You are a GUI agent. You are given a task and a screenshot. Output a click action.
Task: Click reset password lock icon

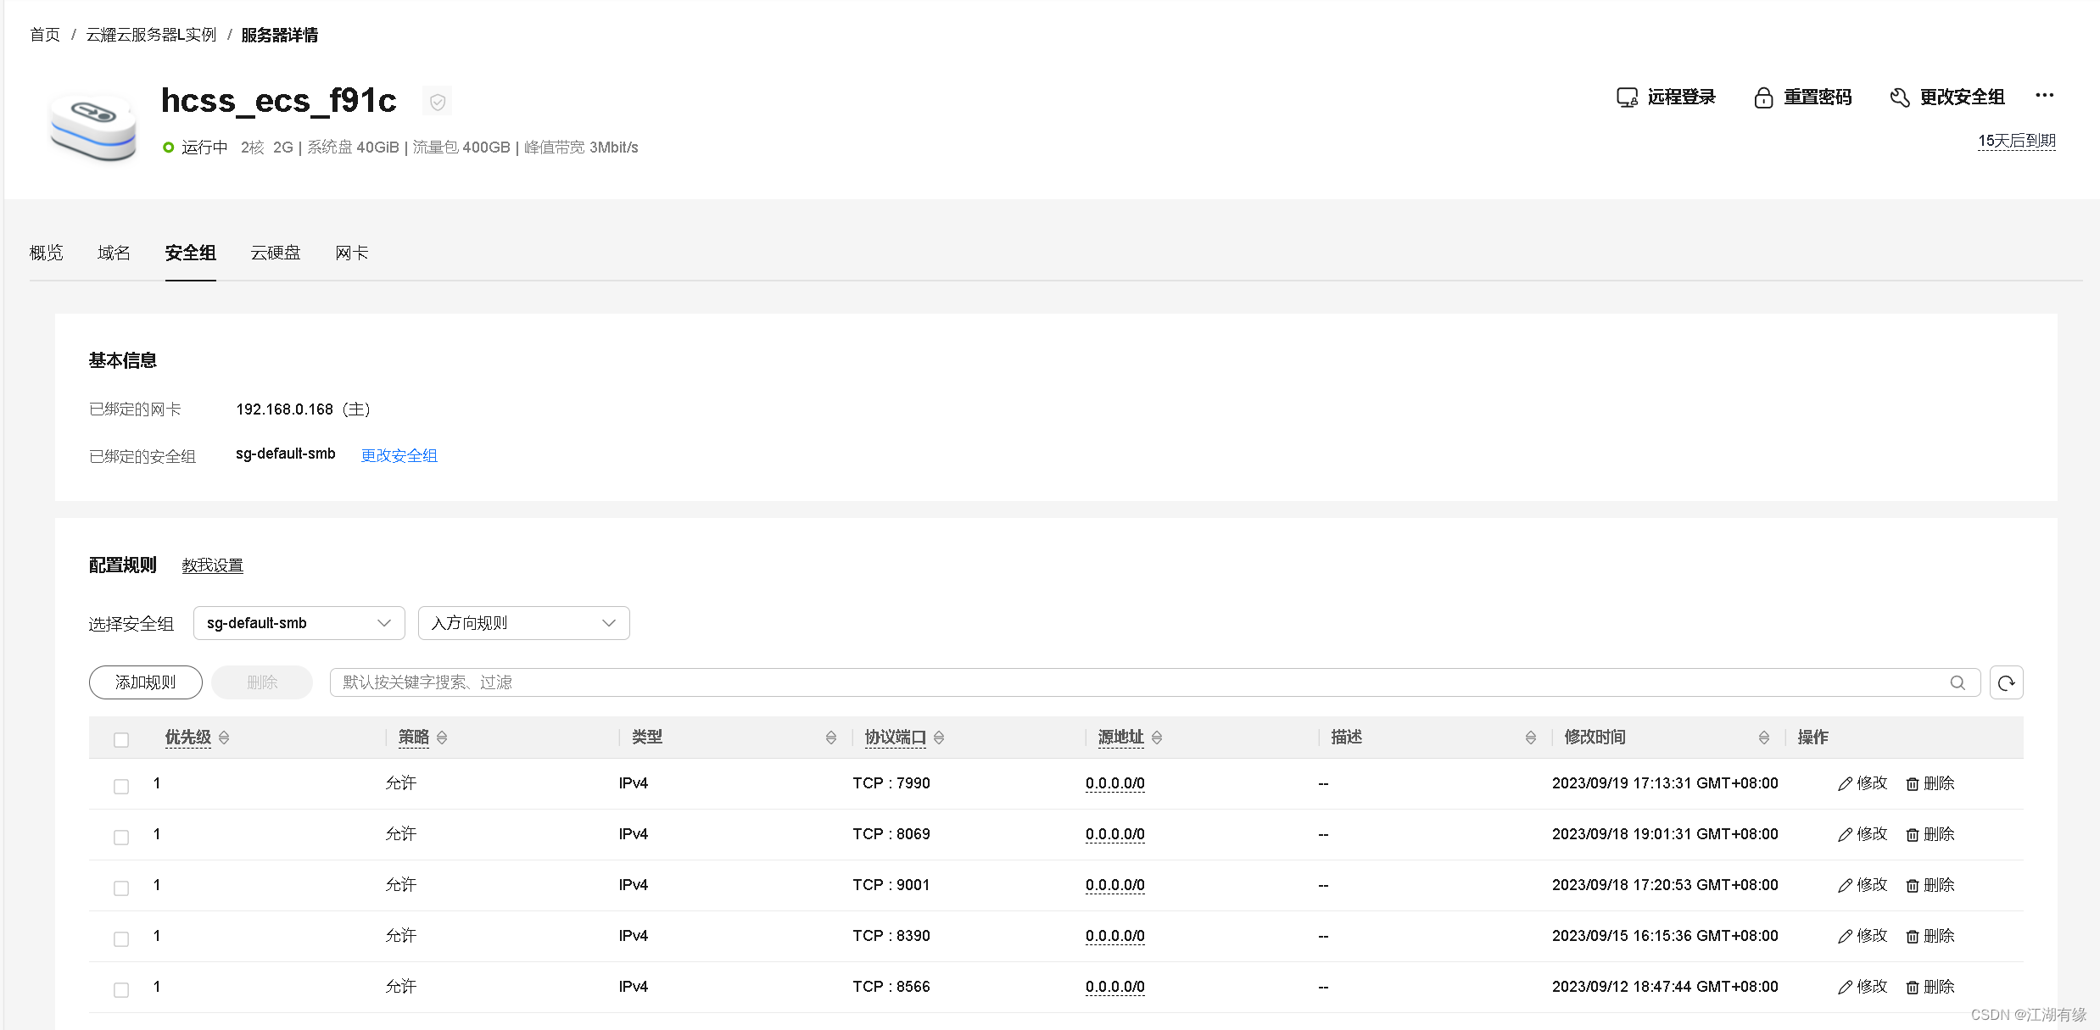click(x=1763, y=97)
